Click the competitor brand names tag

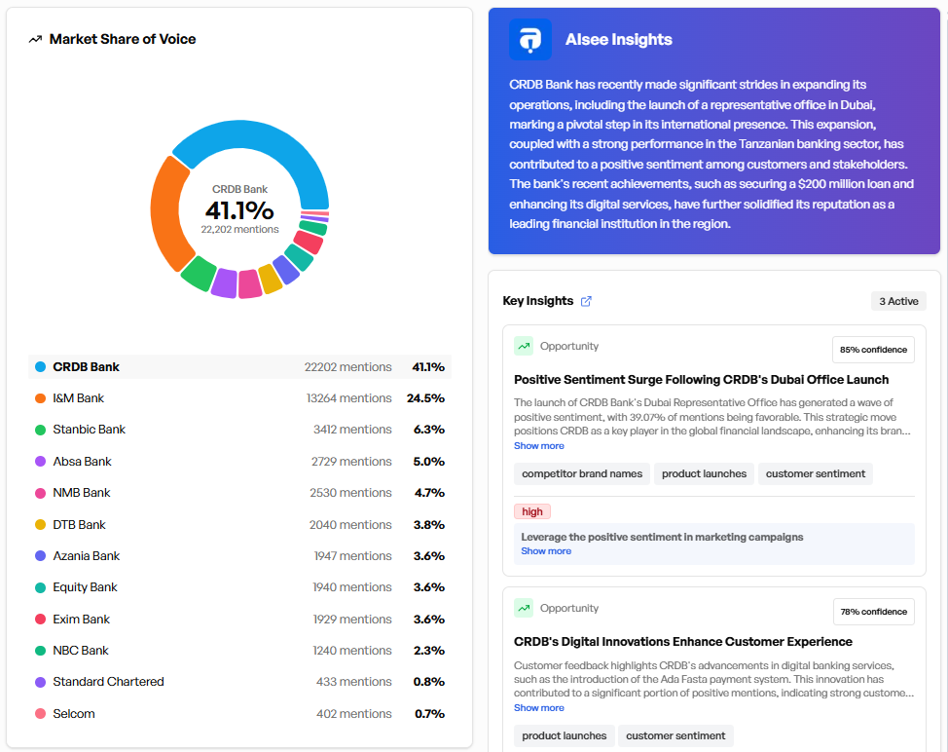click(582, 474)
